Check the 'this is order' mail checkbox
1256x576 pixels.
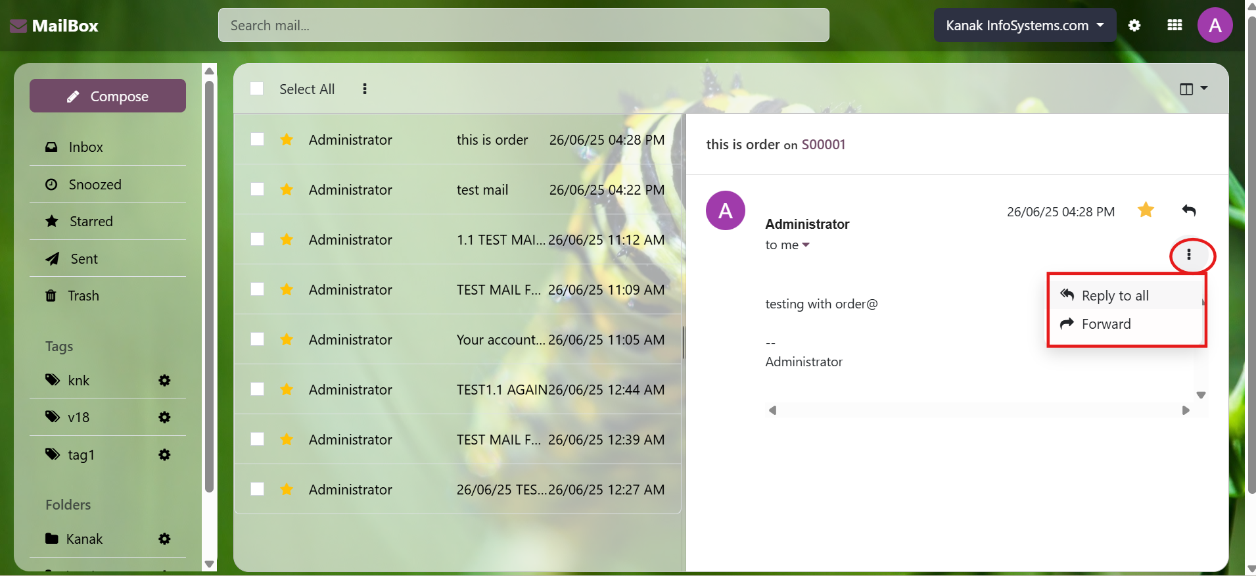coord(257,139)
